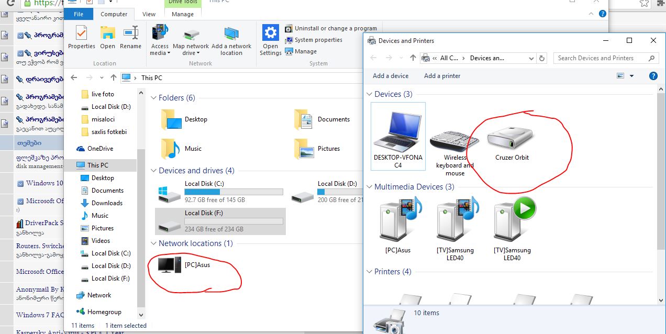Click Add a network location icon
The width and height of the screenshot is (666, 334).
[x=231, y=40]
